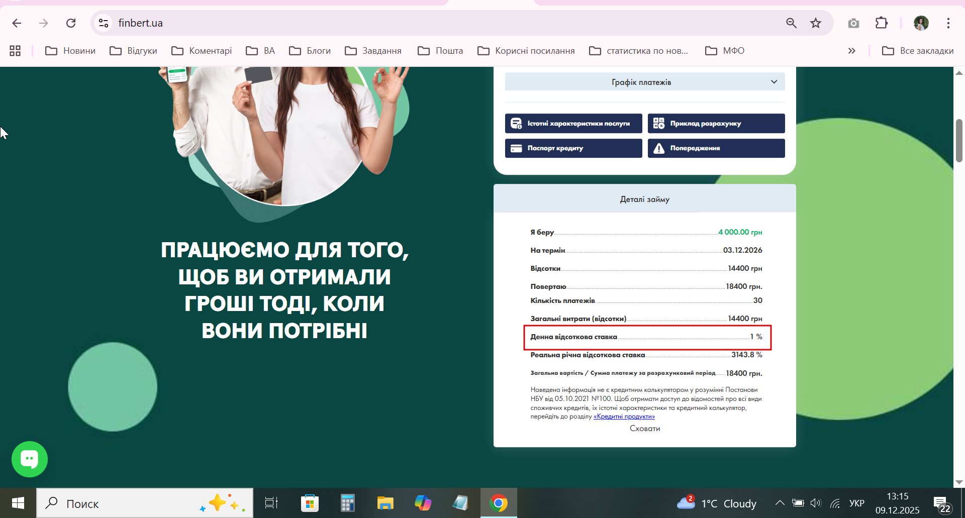Show hidden tray icons with the caret
This screenshot has width=965, height=518.
point(780,503)
